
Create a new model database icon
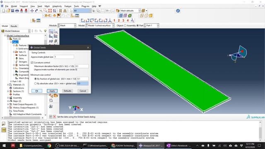tap(4, 11)
